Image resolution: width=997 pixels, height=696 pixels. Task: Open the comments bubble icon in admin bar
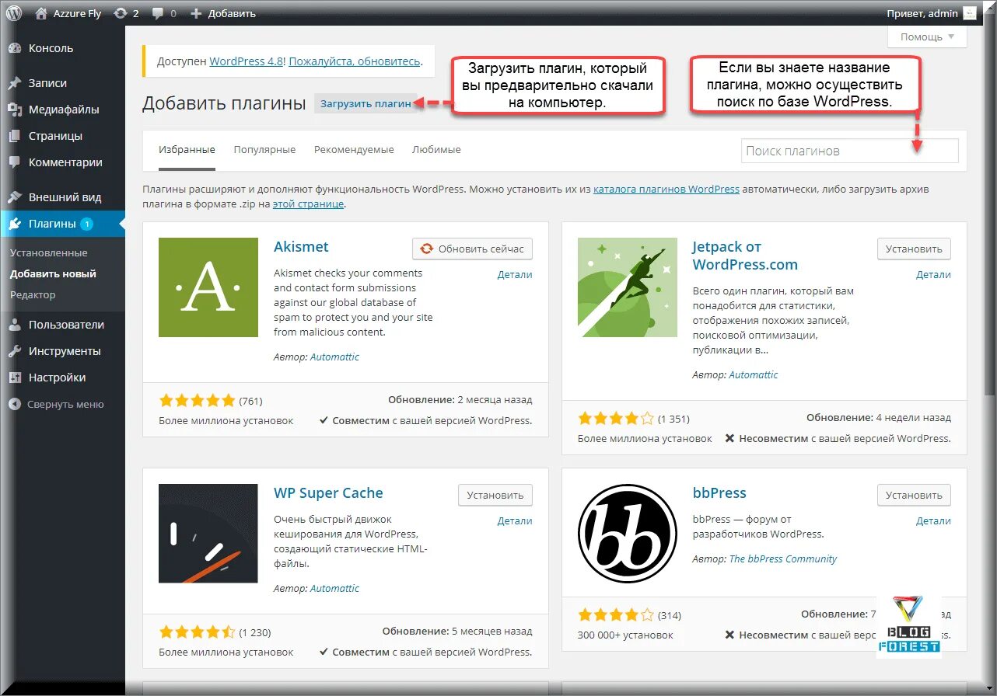159,13
